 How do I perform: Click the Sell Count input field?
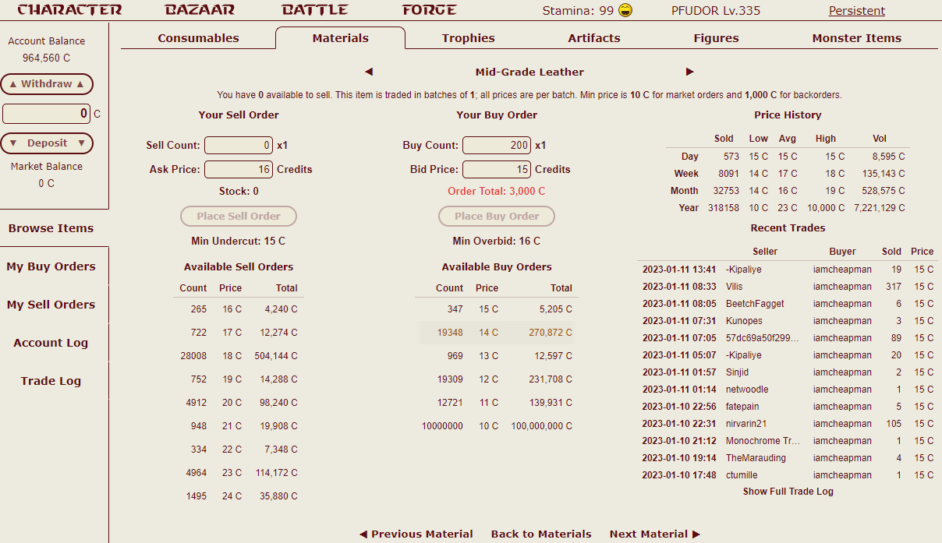(x=239, y=145)
